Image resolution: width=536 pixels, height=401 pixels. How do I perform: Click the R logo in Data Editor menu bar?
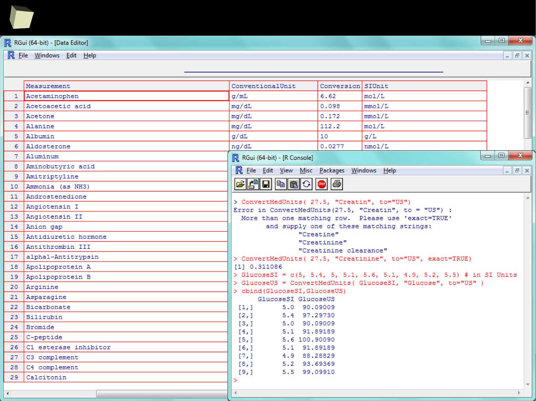[11, 55]
